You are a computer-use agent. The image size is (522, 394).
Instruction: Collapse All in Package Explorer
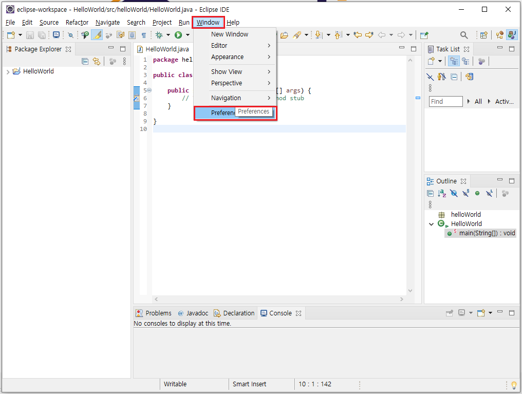pos(85,61)
